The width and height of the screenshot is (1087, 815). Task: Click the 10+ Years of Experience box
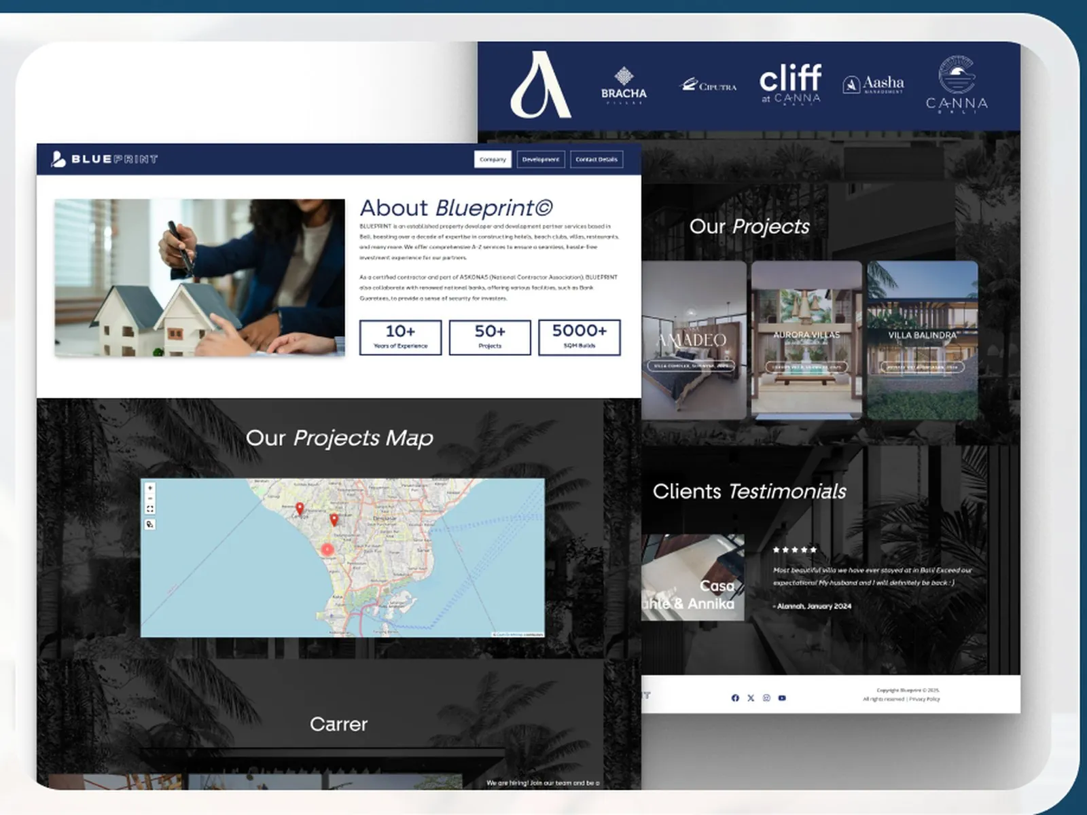401,338
